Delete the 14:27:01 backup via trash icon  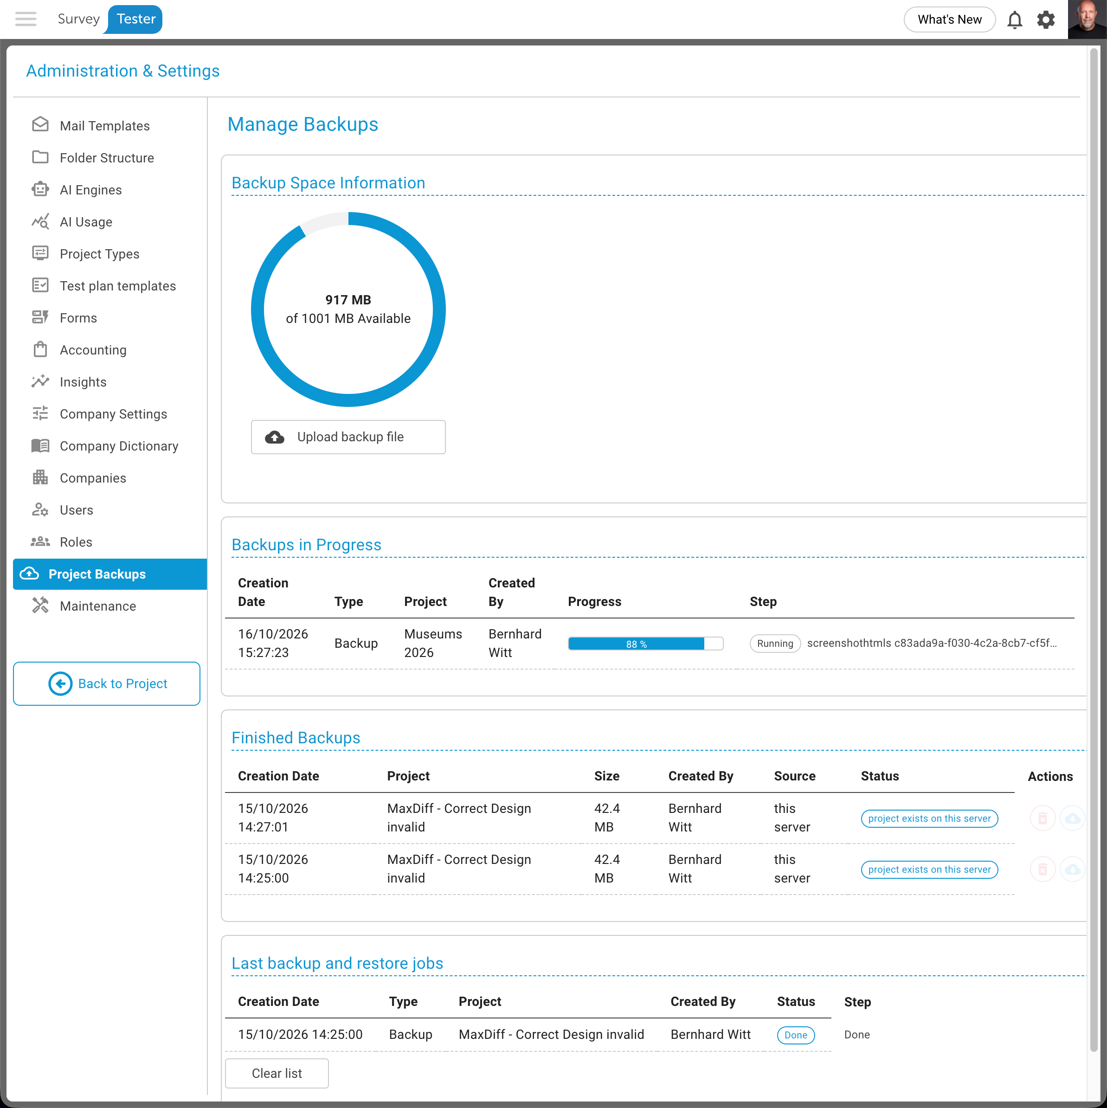pos(1042,818)
